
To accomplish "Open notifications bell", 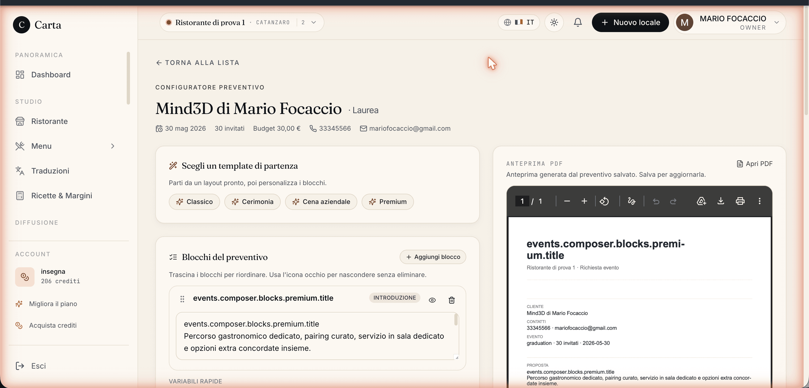I will click(578, 22).
